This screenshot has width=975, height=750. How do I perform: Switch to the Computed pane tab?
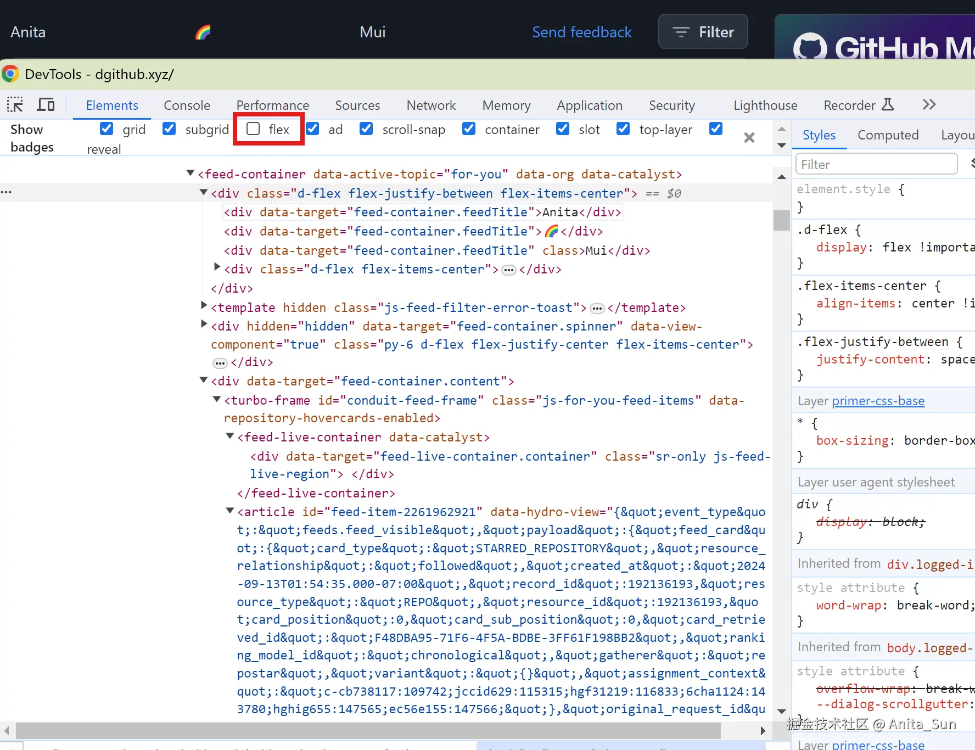888,135
